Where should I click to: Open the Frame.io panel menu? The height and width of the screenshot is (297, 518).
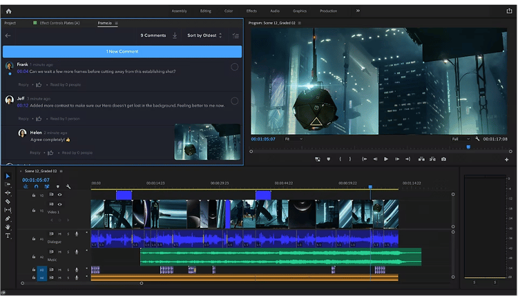pyautogui.click(x=116, y=23)
